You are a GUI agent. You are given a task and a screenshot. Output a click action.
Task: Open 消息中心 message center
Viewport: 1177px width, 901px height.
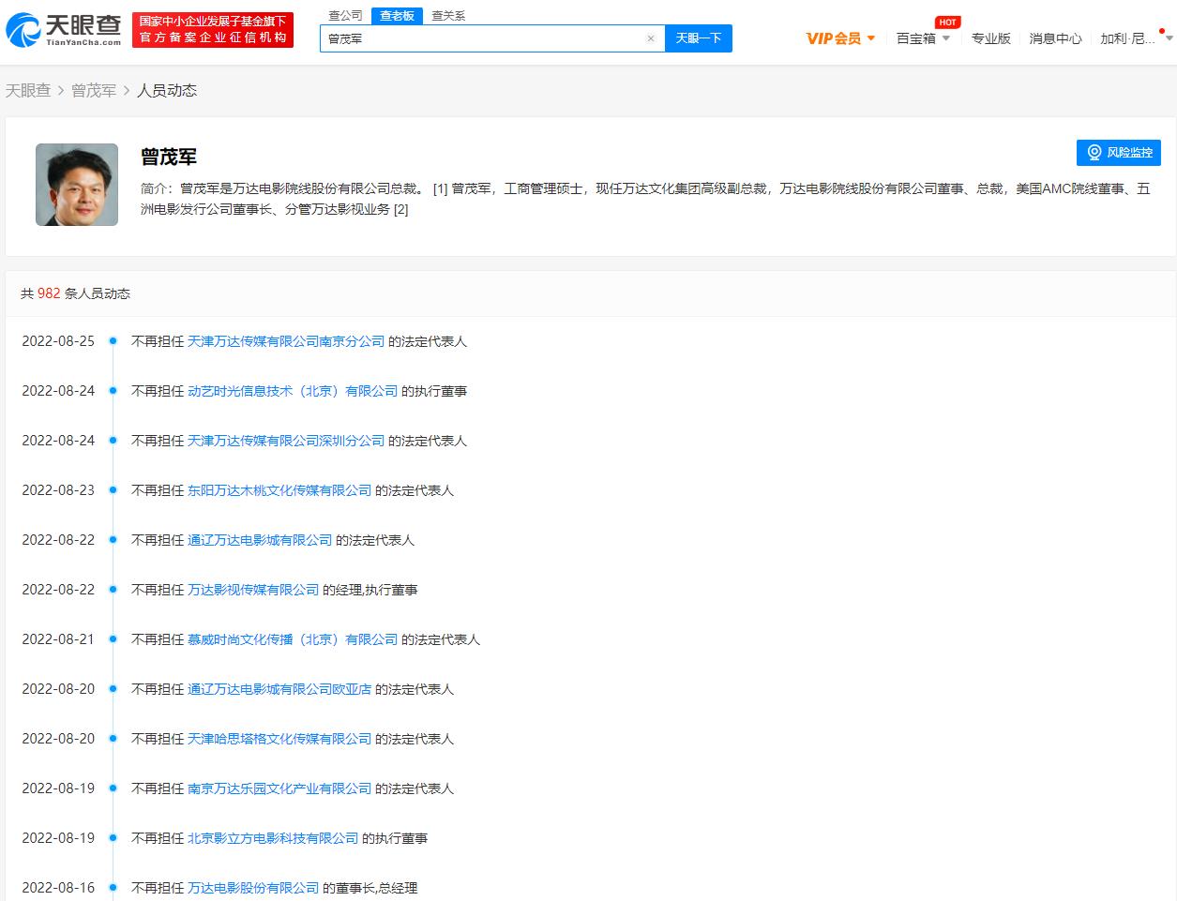[x=1055, y=38]
